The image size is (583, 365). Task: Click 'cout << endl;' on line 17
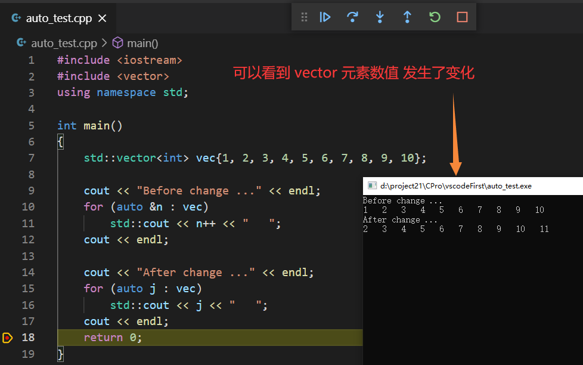pos(126,321)
